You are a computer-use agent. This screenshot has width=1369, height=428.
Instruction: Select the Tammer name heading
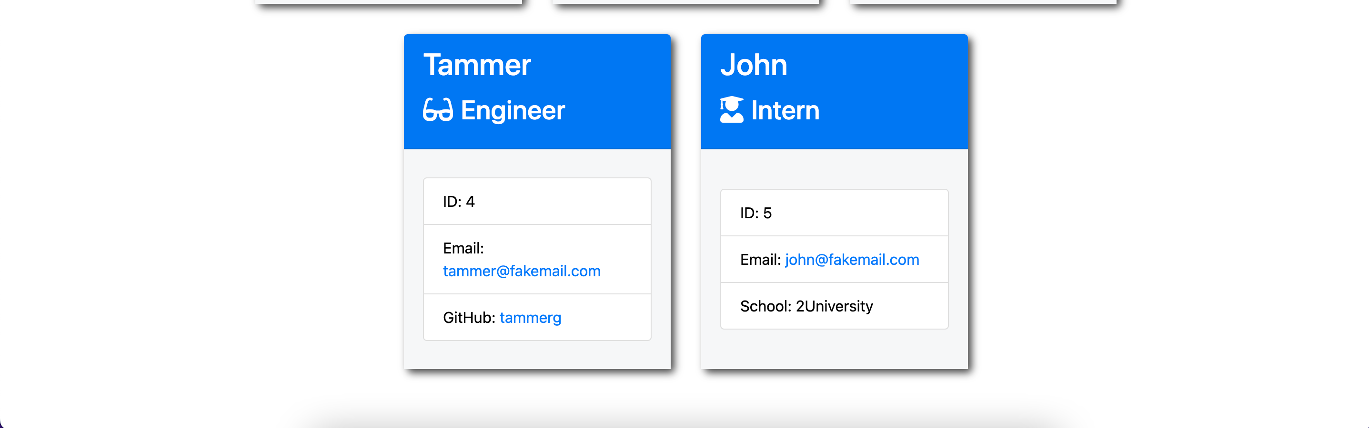coord(477,65)
